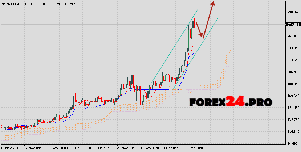Select the 14 Nov 2017 date label

[10, 148]
